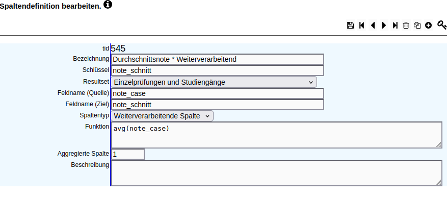Go to previous record arrow
This screenshot has width=447, height=221.
pos(373,25)
